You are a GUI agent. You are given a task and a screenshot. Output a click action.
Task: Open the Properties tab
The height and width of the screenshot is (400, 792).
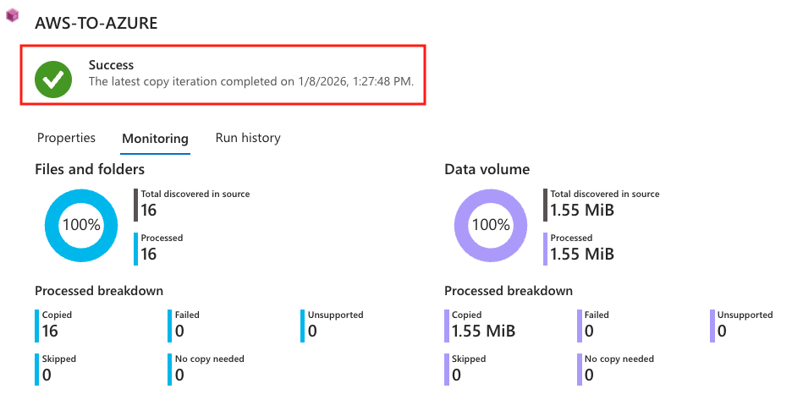click(66, 138)
